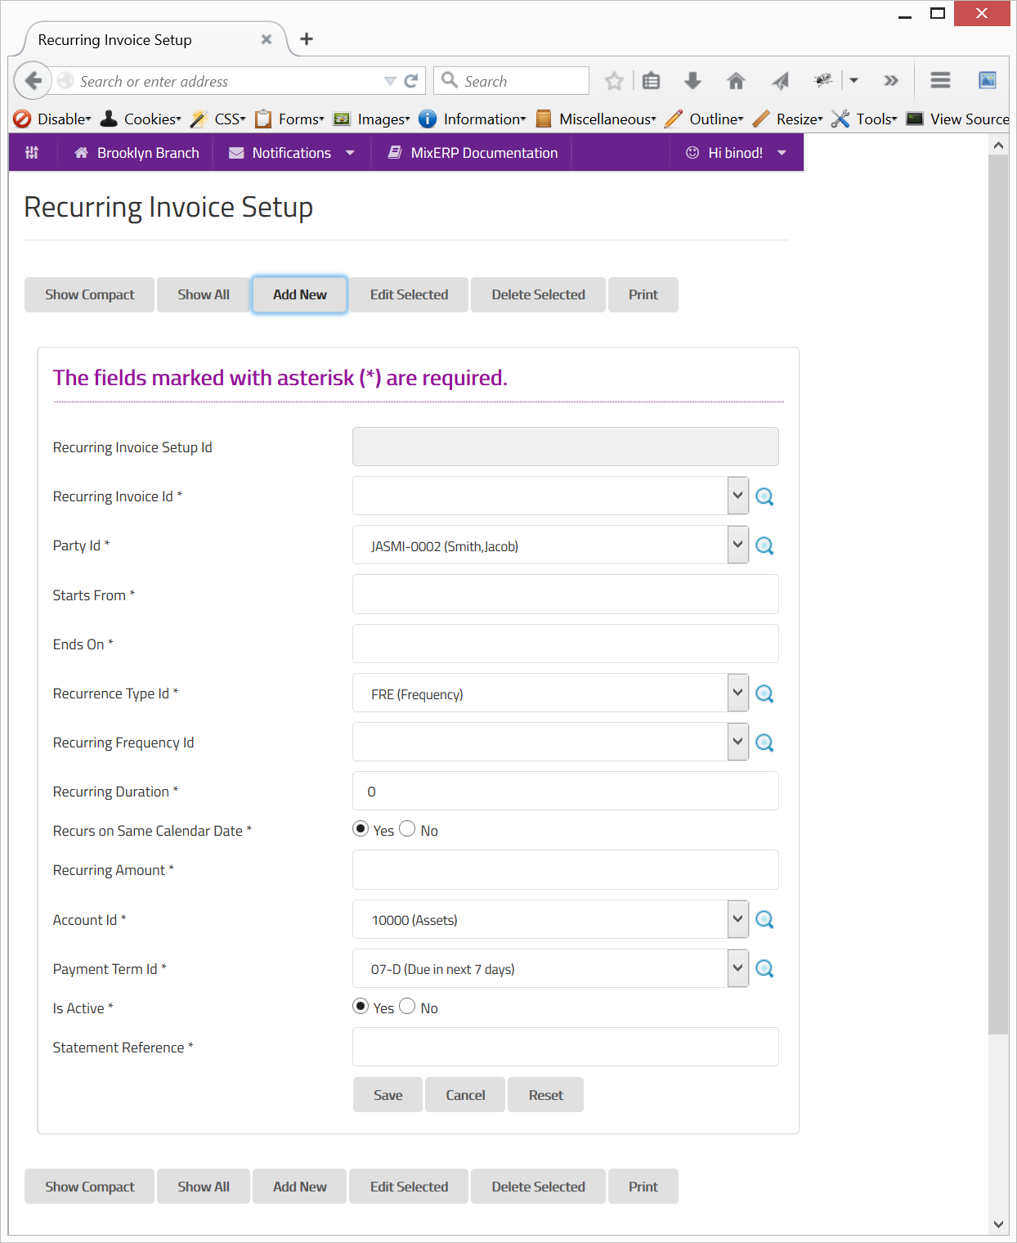This screenshot has height=1243, width=1017.
Task: Open lookup search for Account Id
Action: click(x=764, y=919)
